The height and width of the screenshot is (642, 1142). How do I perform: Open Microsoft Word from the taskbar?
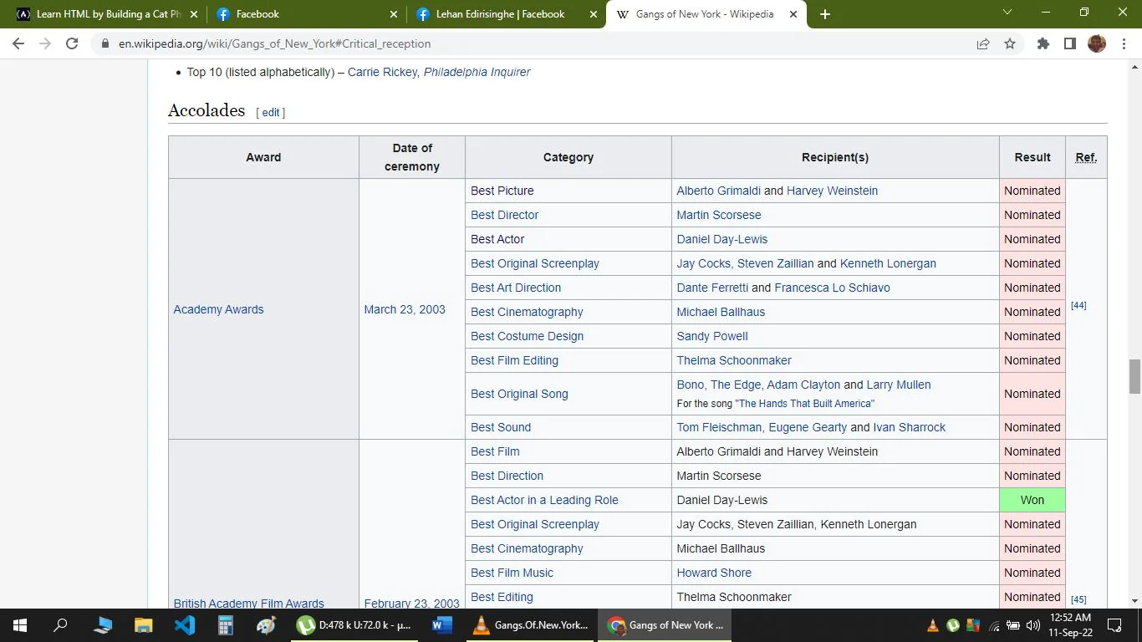(442, 625)
